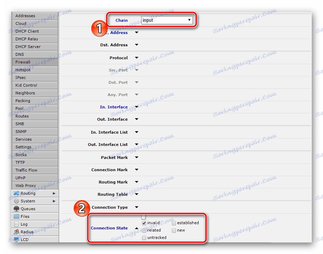Expand the Routing Table option
The height and width of the screenshot is (254, 323).
coord(136,194)
